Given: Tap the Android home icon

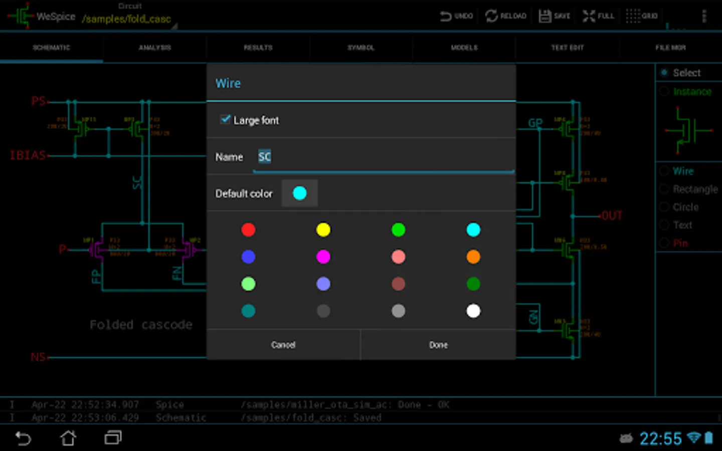Looking at the screenshot, I should 68,438.
